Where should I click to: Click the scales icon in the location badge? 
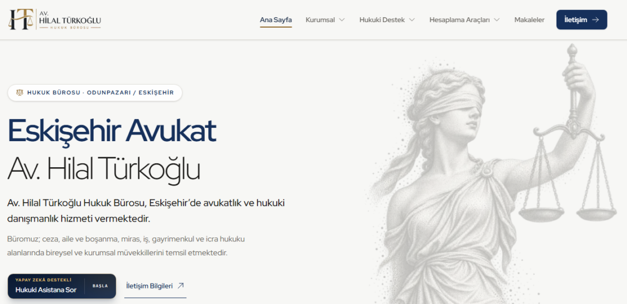19,92
